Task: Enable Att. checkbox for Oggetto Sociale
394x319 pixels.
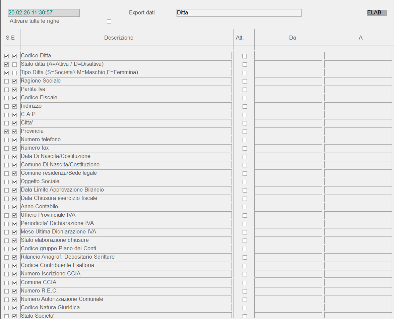Action: coord(245,182)
